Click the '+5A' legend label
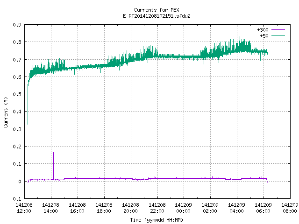Image resolution: width=299 pixels, height=224 pixels. [264, 36]
